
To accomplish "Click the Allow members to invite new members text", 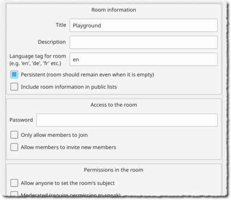I will tap(68, 147).
